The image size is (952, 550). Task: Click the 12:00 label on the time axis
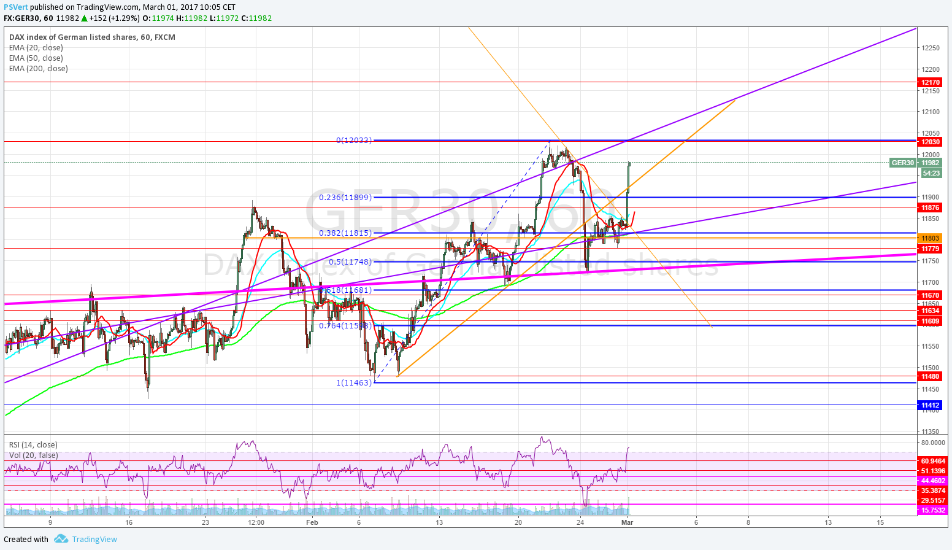tap(256, 522)
